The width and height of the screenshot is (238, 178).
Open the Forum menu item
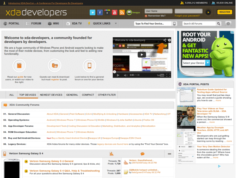(34, 23)
